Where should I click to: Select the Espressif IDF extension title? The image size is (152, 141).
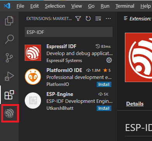61,46
